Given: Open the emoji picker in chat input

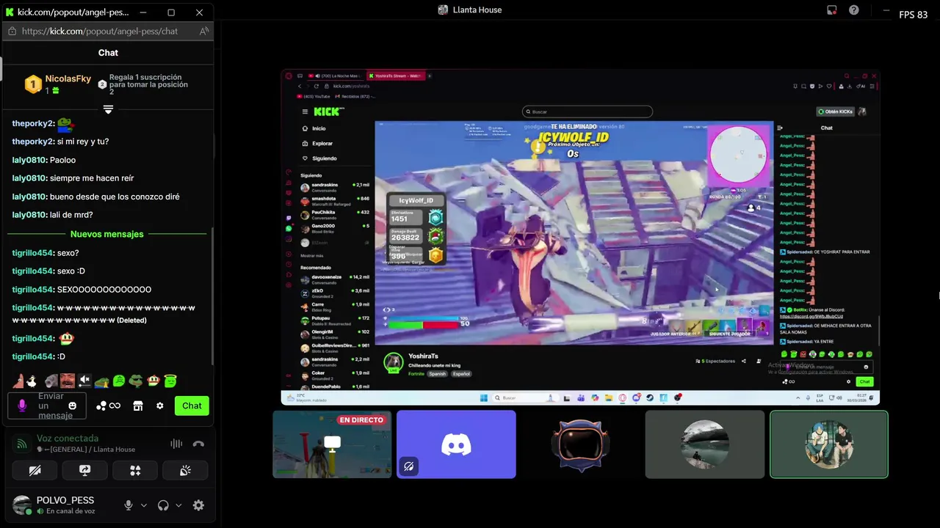Looking at the screenshot, I should (72, 406).
